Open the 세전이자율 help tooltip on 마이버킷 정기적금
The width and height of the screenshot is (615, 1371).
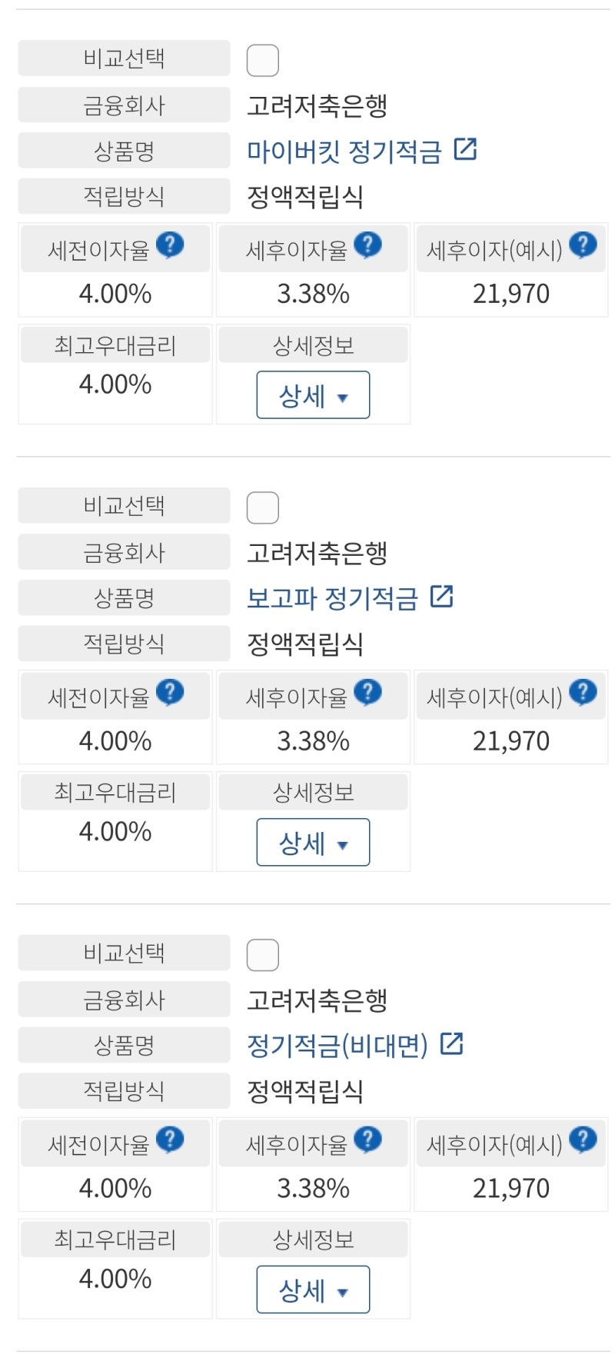tap(171, 245)
